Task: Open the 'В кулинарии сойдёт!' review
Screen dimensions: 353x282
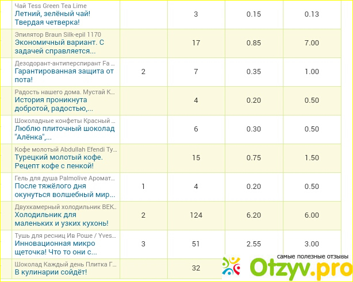Action: [x=50, y=272]
